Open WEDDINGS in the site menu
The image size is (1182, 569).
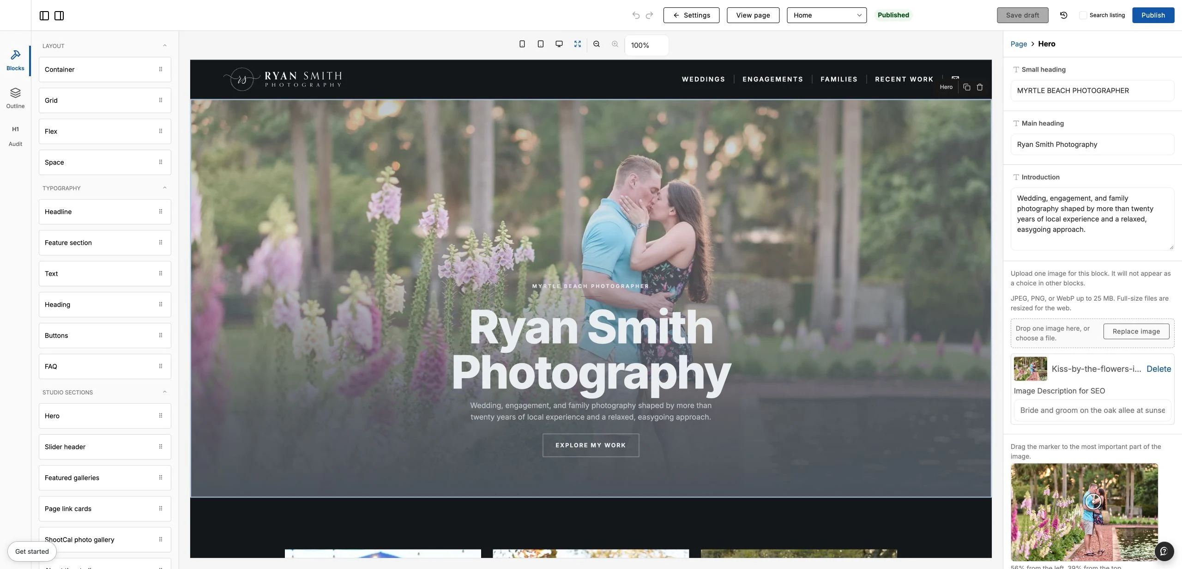point(703,79)
